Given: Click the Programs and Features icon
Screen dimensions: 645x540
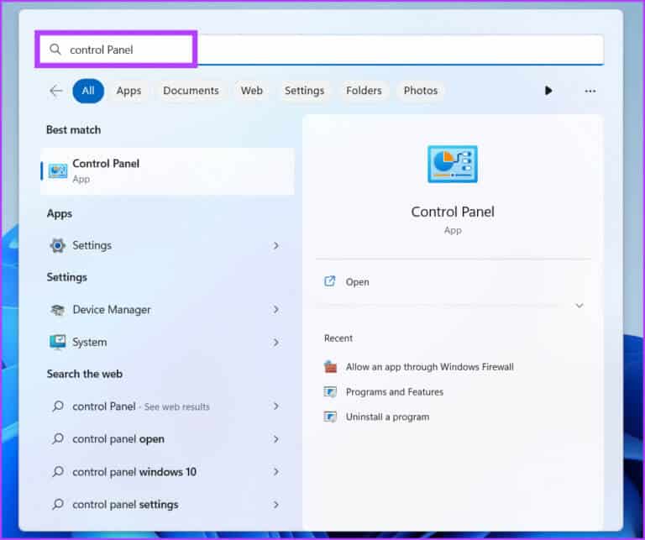Looking at the screenshot, I should pyautogui.click(x=330, y=391).
